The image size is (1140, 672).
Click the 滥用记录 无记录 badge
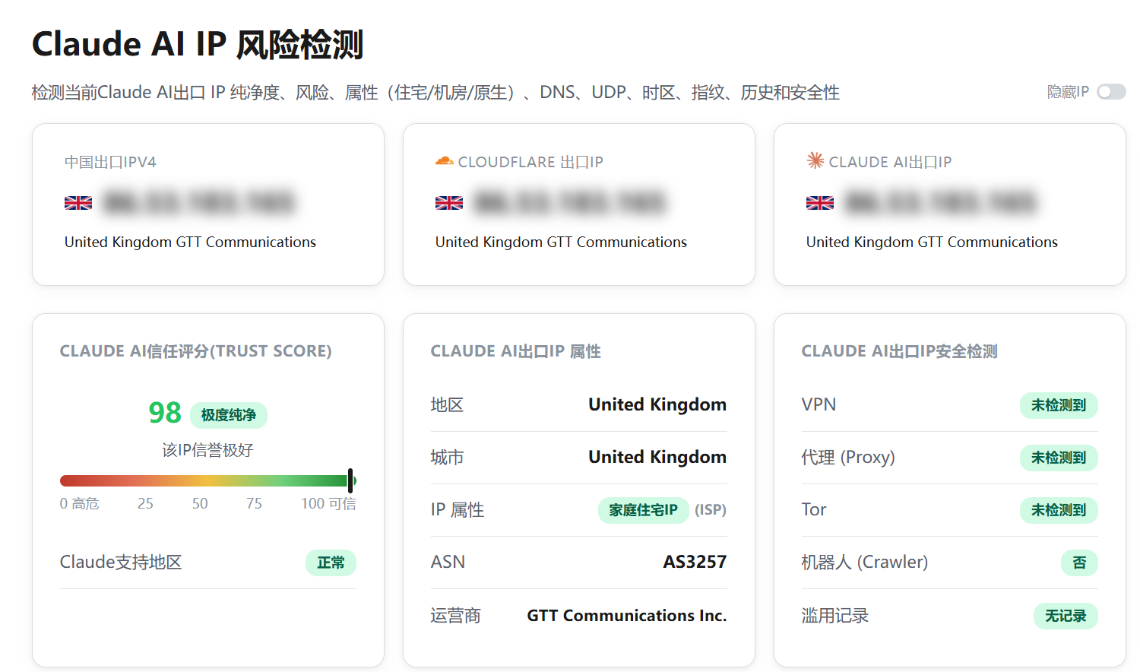[1066, 616]
